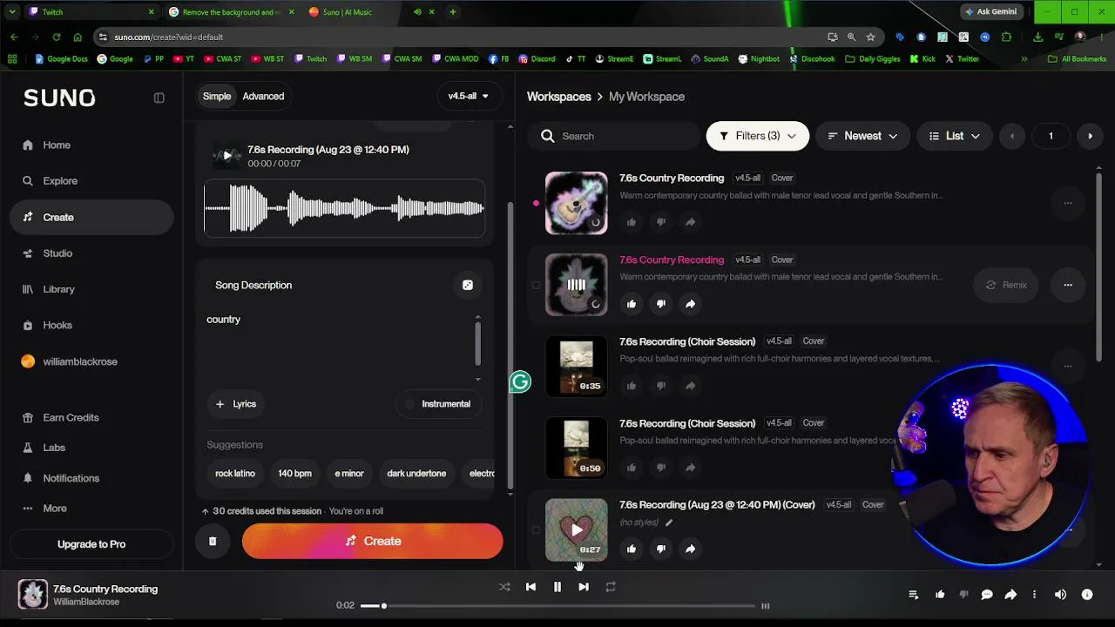Screen dimensions: 1115x627
Task: Switch to Simple mode tab
Action: (217, 96)
